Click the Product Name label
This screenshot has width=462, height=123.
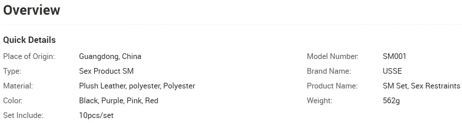point(332,86)
